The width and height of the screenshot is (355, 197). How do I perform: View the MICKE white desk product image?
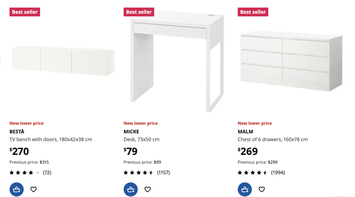click(177, 61)
